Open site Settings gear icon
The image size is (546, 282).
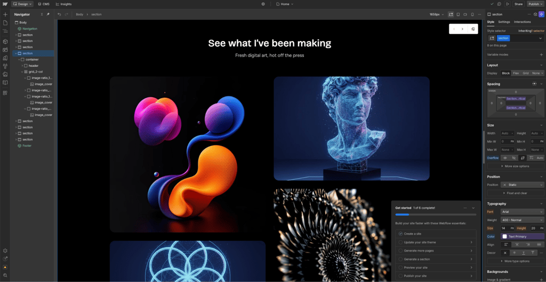[5, 250]
